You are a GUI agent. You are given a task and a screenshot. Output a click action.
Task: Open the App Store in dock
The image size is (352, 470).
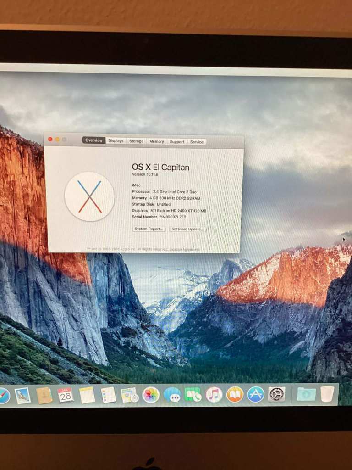[x=256, y=394]
